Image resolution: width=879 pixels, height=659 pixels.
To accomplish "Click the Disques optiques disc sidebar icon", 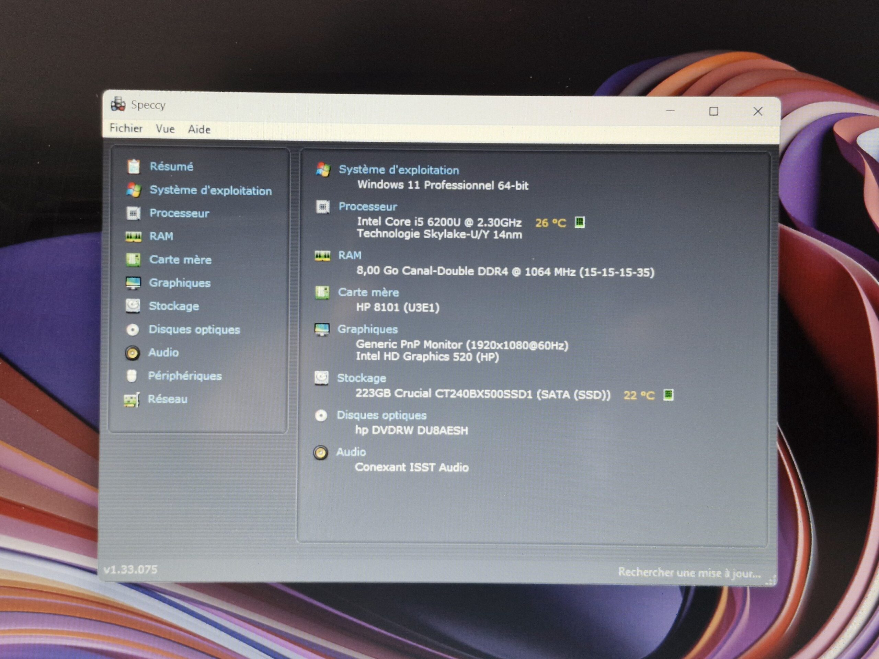I will (132, 330).
